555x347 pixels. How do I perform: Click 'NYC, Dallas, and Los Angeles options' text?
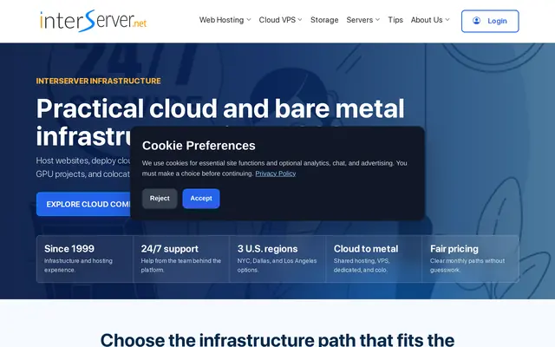pos(277,265)
